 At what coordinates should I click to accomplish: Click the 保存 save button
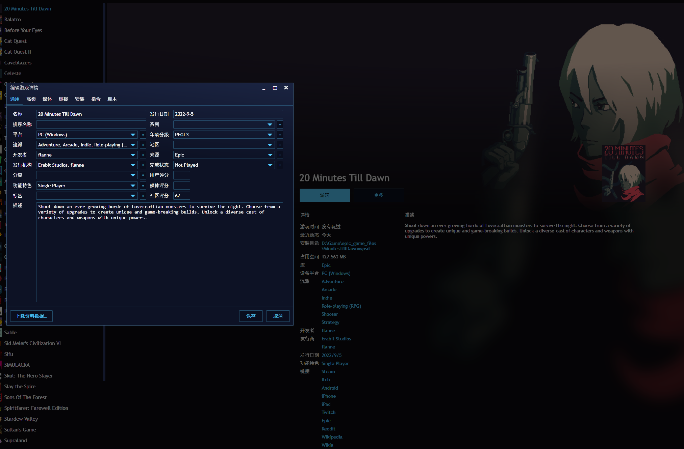click(251, 316)
